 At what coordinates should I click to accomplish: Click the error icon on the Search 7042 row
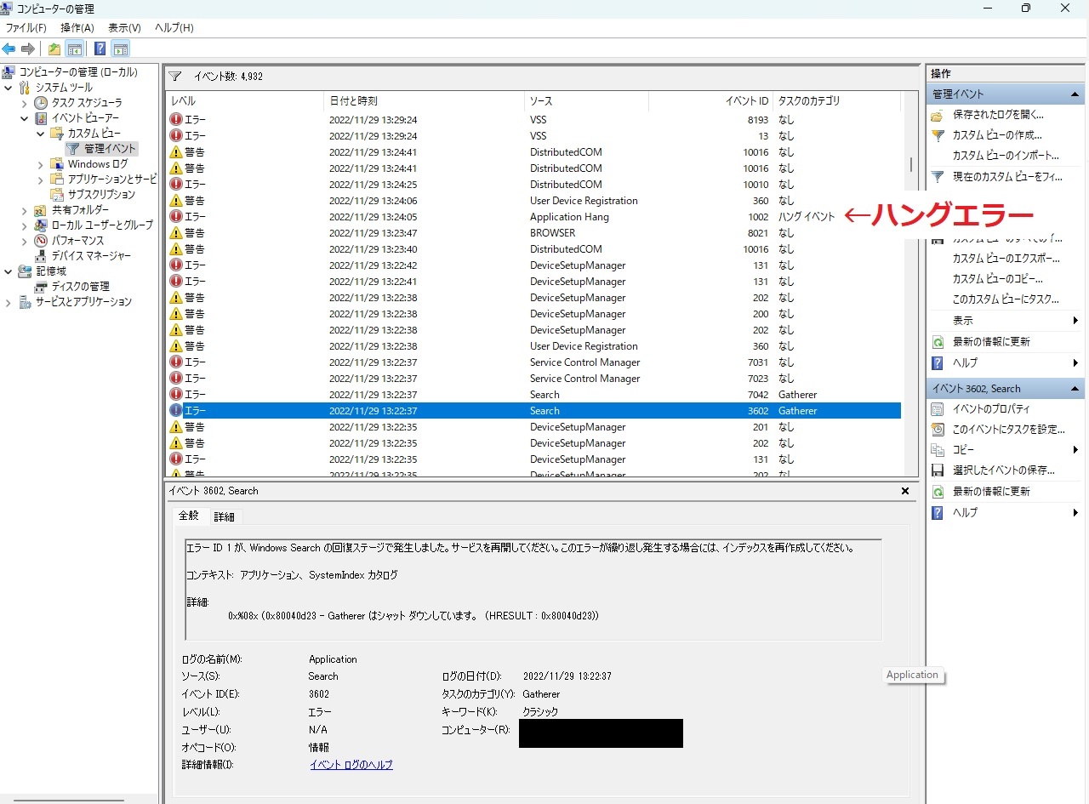pos(176,395)
